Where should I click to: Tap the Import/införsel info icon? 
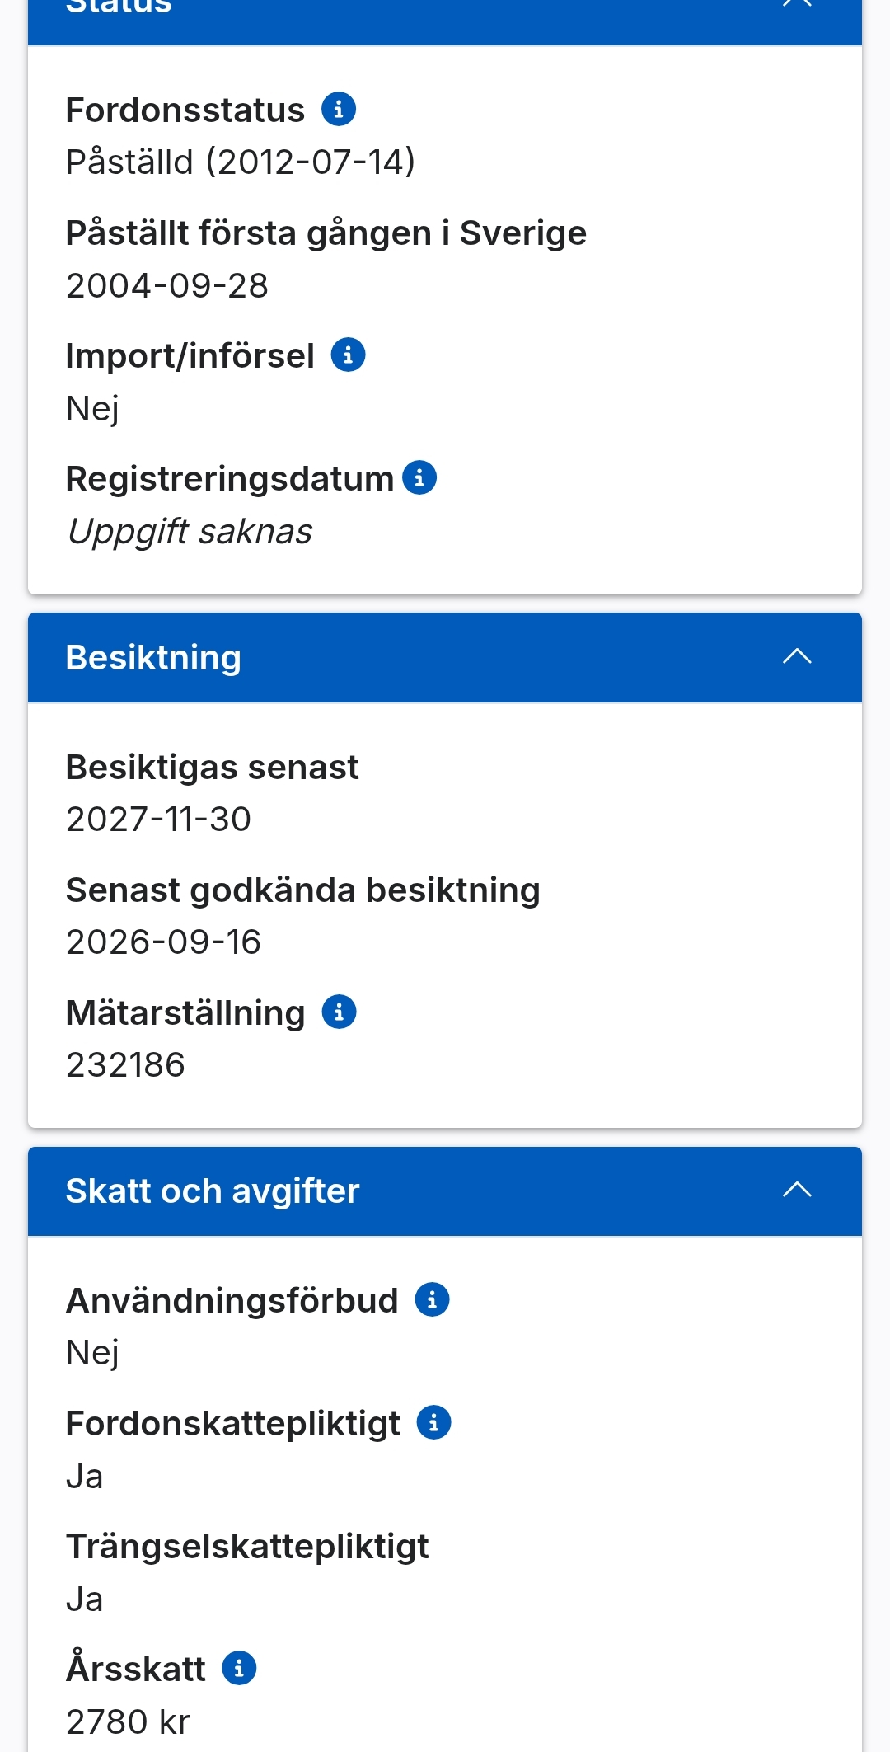point(348,355)
